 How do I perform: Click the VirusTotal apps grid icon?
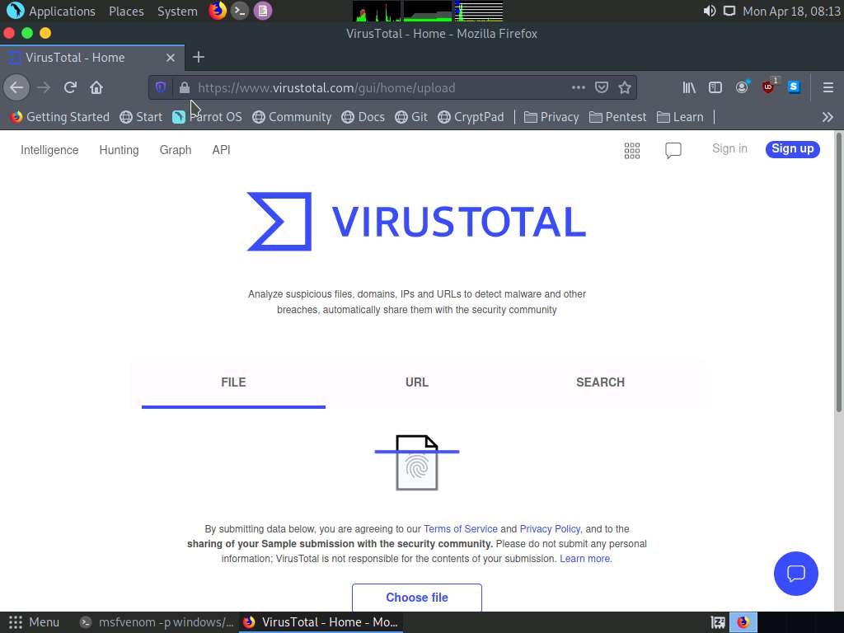tap(632, 150)
